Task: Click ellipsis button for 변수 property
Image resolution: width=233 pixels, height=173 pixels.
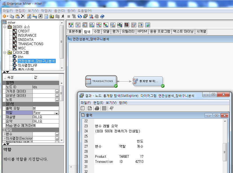Action: tap(57, 134)
